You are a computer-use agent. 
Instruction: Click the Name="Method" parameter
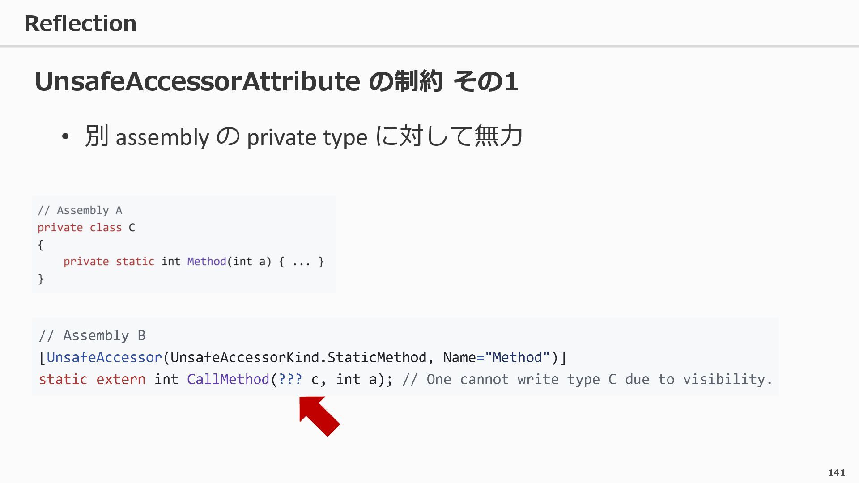click(x=496, y=357)
